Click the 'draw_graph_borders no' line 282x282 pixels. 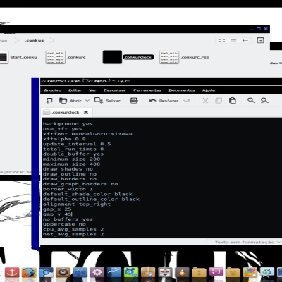80,184
